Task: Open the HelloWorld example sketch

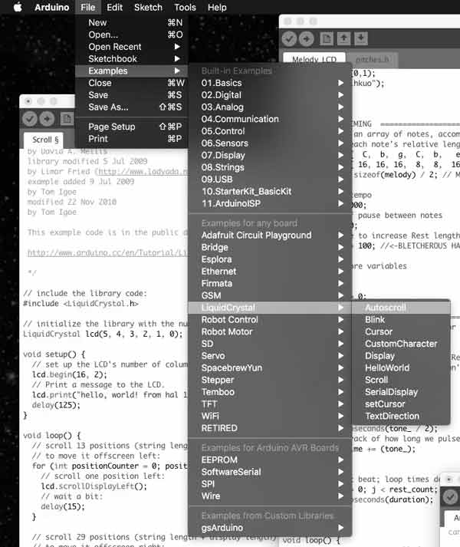Action: [401, 367]
